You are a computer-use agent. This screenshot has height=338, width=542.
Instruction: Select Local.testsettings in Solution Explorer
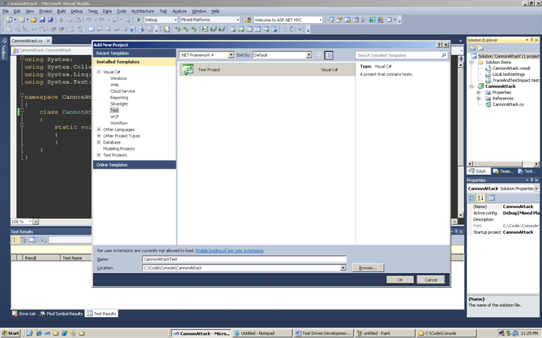pyautogui.click(x=509, y=75)
